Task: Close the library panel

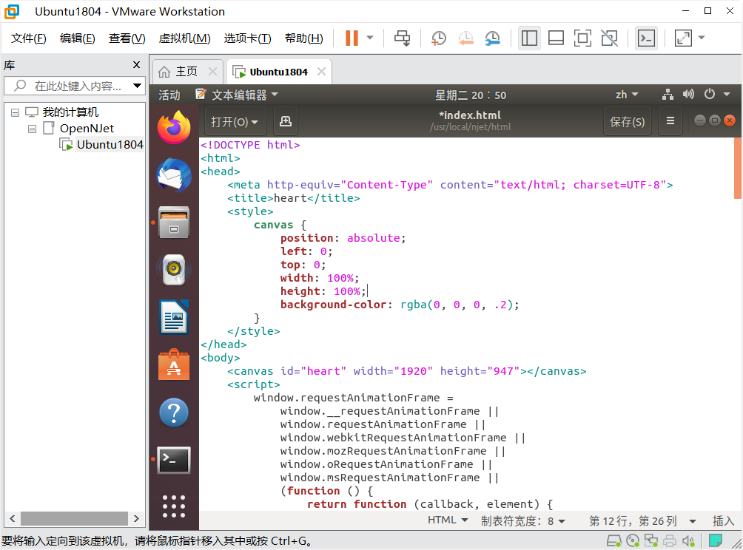Action: (x=136, y=65)
